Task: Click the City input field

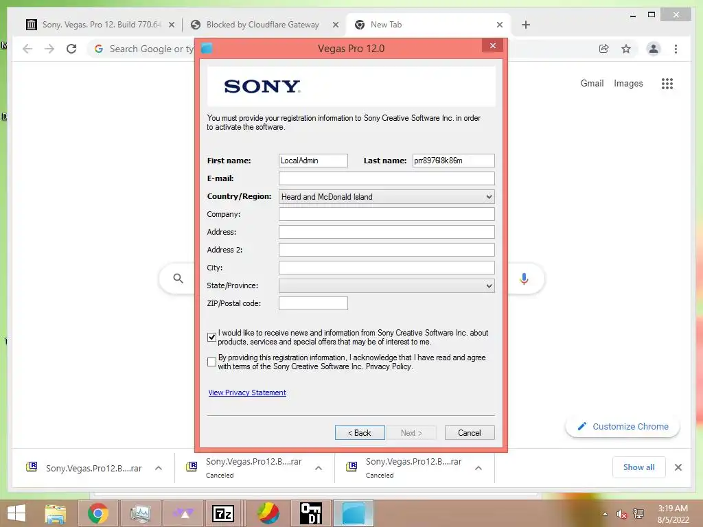Action: 387,268
